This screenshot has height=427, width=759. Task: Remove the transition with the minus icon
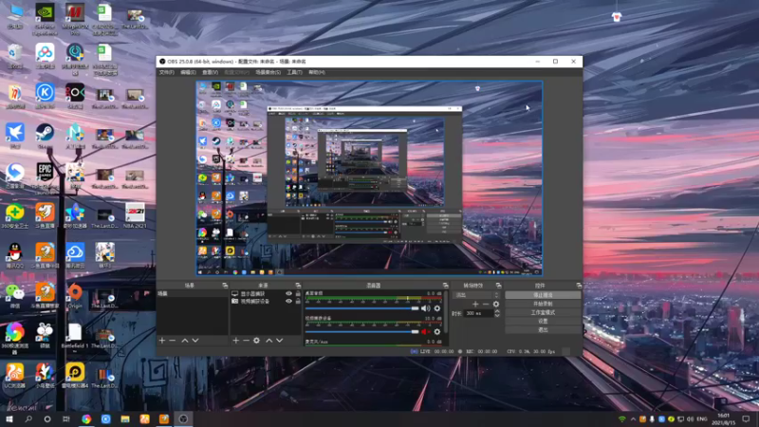(486, 304)
